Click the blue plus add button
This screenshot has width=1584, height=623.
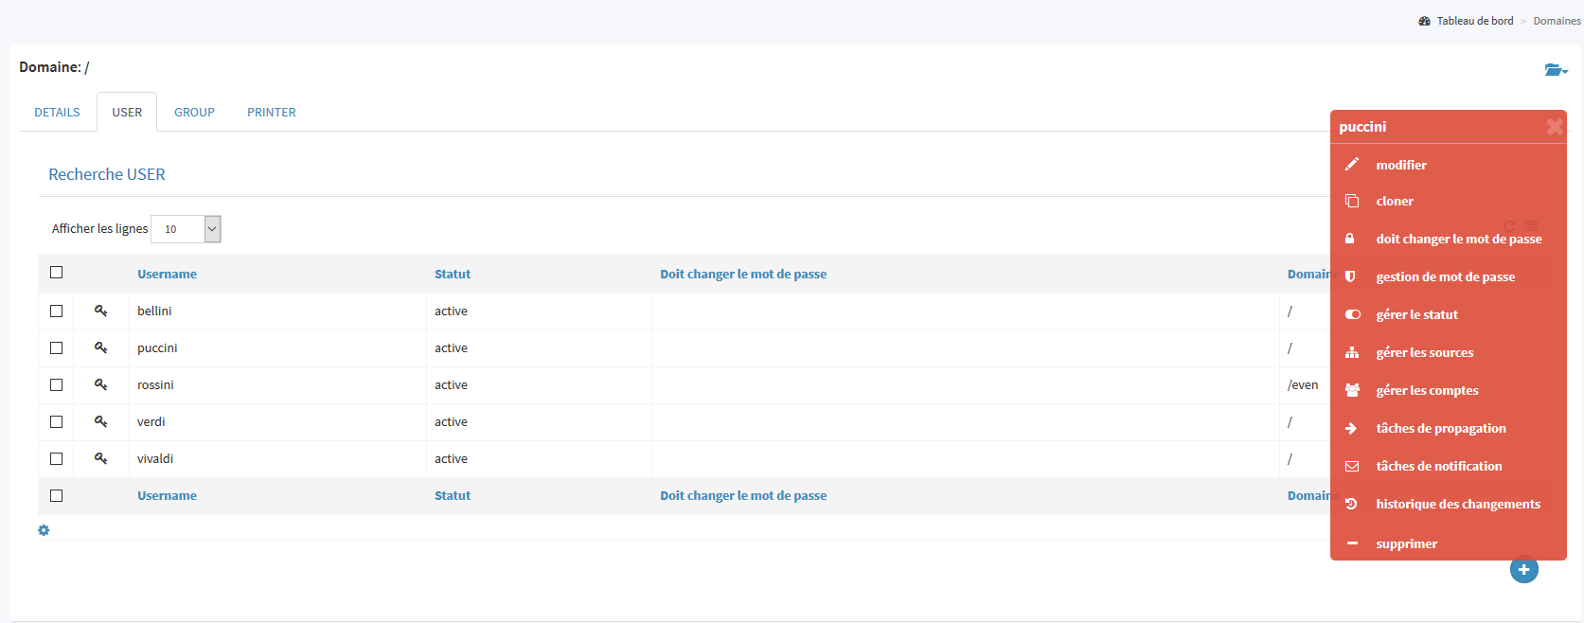point(1523,570)
